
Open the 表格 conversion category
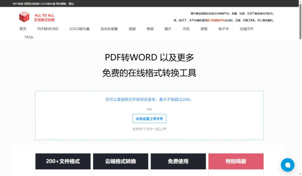pyautogui.click(x=204, y=28)
